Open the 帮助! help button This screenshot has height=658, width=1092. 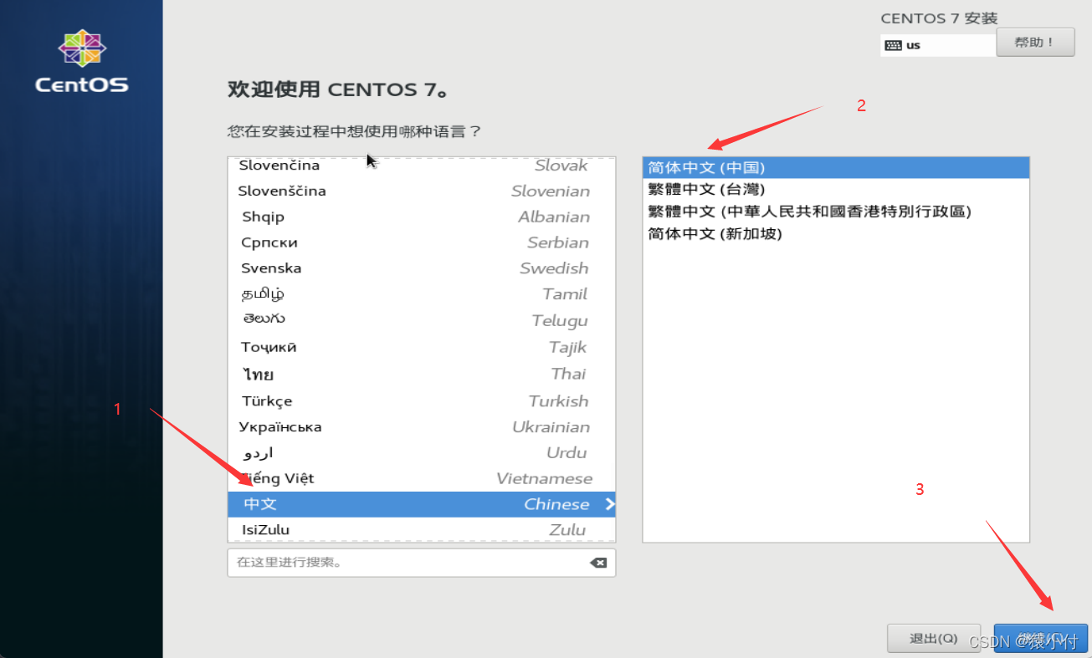1035,42
